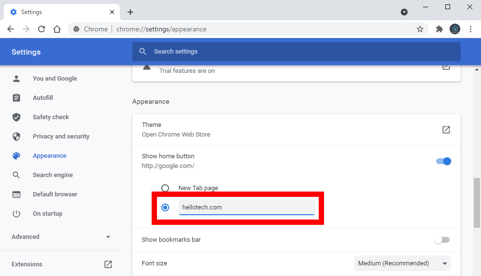The height and width of the screenshot is (276, 481).
Task: Select the New Tab page radio button
Action: [x=165, y=188]
